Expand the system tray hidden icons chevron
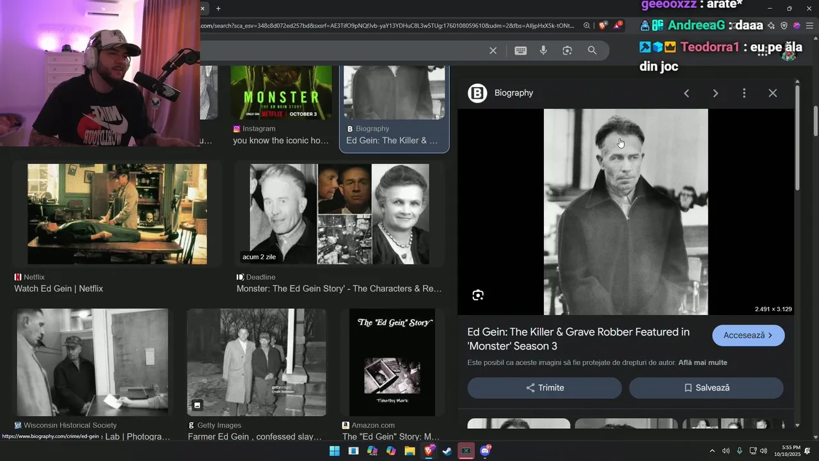 coord(712,451)
